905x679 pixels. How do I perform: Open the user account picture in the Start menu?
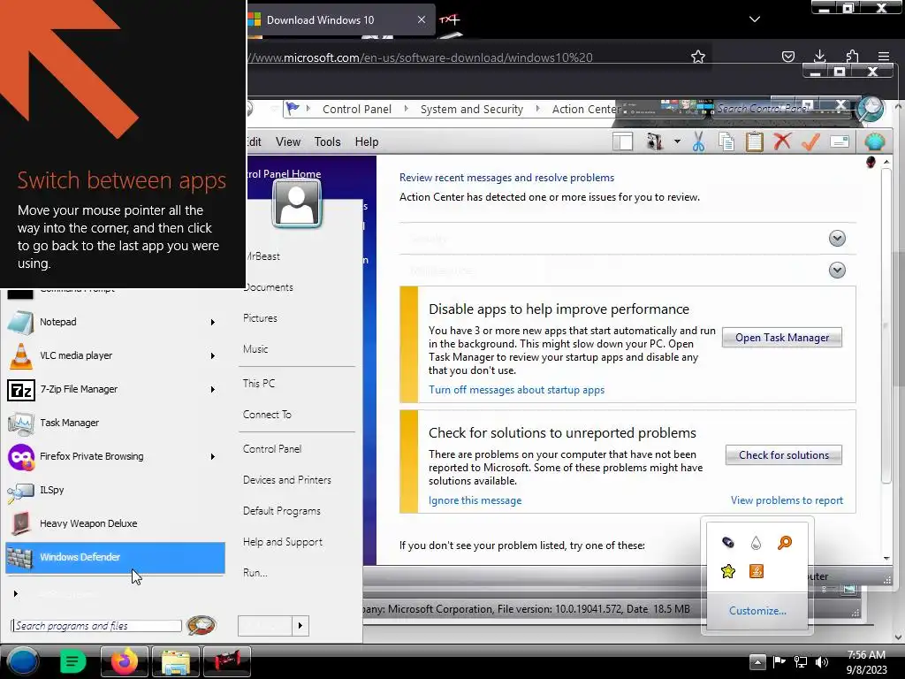point(297,202)
